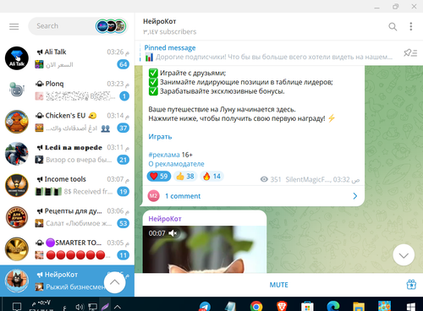Click the 11 unread badge on SMARTER TO

[x=124, y=255]
